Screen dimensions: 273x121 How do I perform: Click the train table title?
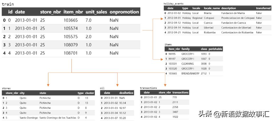[8, 4]
